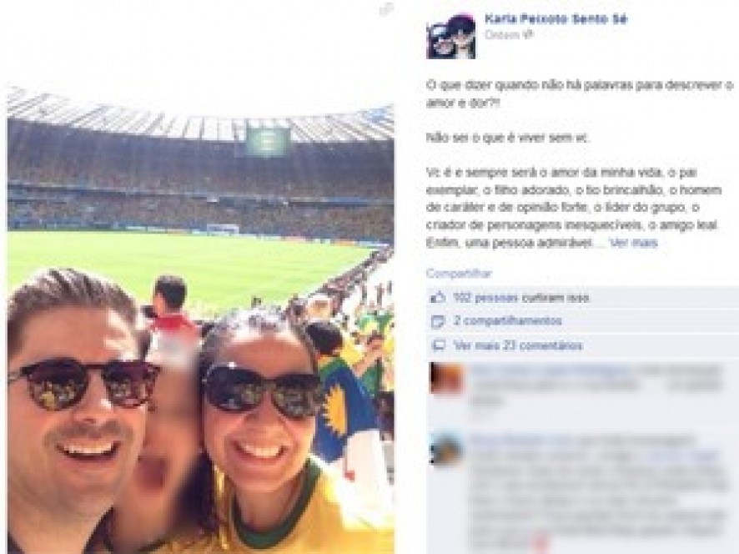Screen dimensions: 739x554
Task: Click the first commenter's blurred name
Action: click(x=550, y=370)
